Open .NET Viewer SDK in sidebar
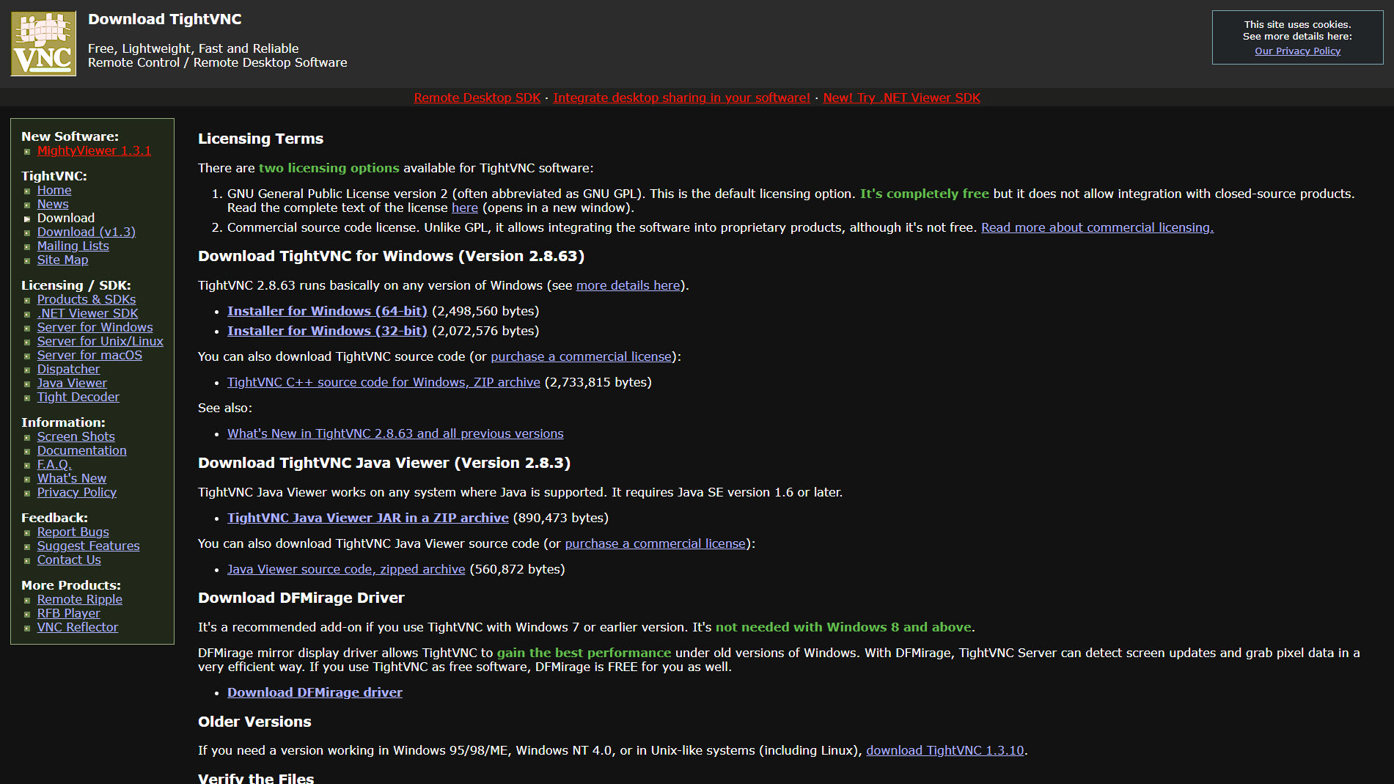 tap(87, 313)
